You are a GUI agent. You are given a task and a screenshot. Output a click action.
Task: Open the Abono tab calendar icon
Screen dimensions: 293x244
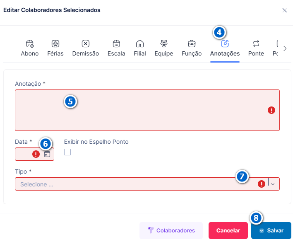click(x=30, y=43)
